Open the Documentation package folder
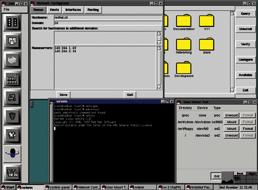The width and height of the screenshot is (258, 190). pos(184,23)
